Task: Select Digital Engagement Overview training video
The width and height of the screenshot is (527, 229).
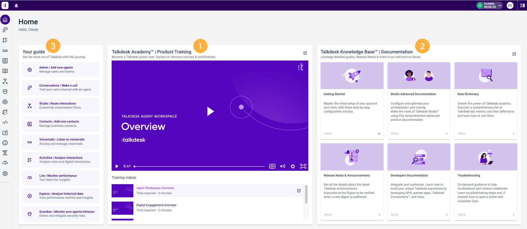Action: [208, 208]
